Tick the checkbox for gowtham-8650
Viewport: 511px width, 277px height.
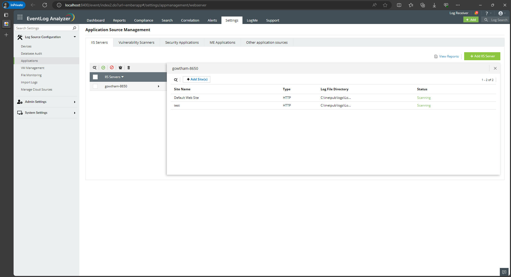point(95,86)
